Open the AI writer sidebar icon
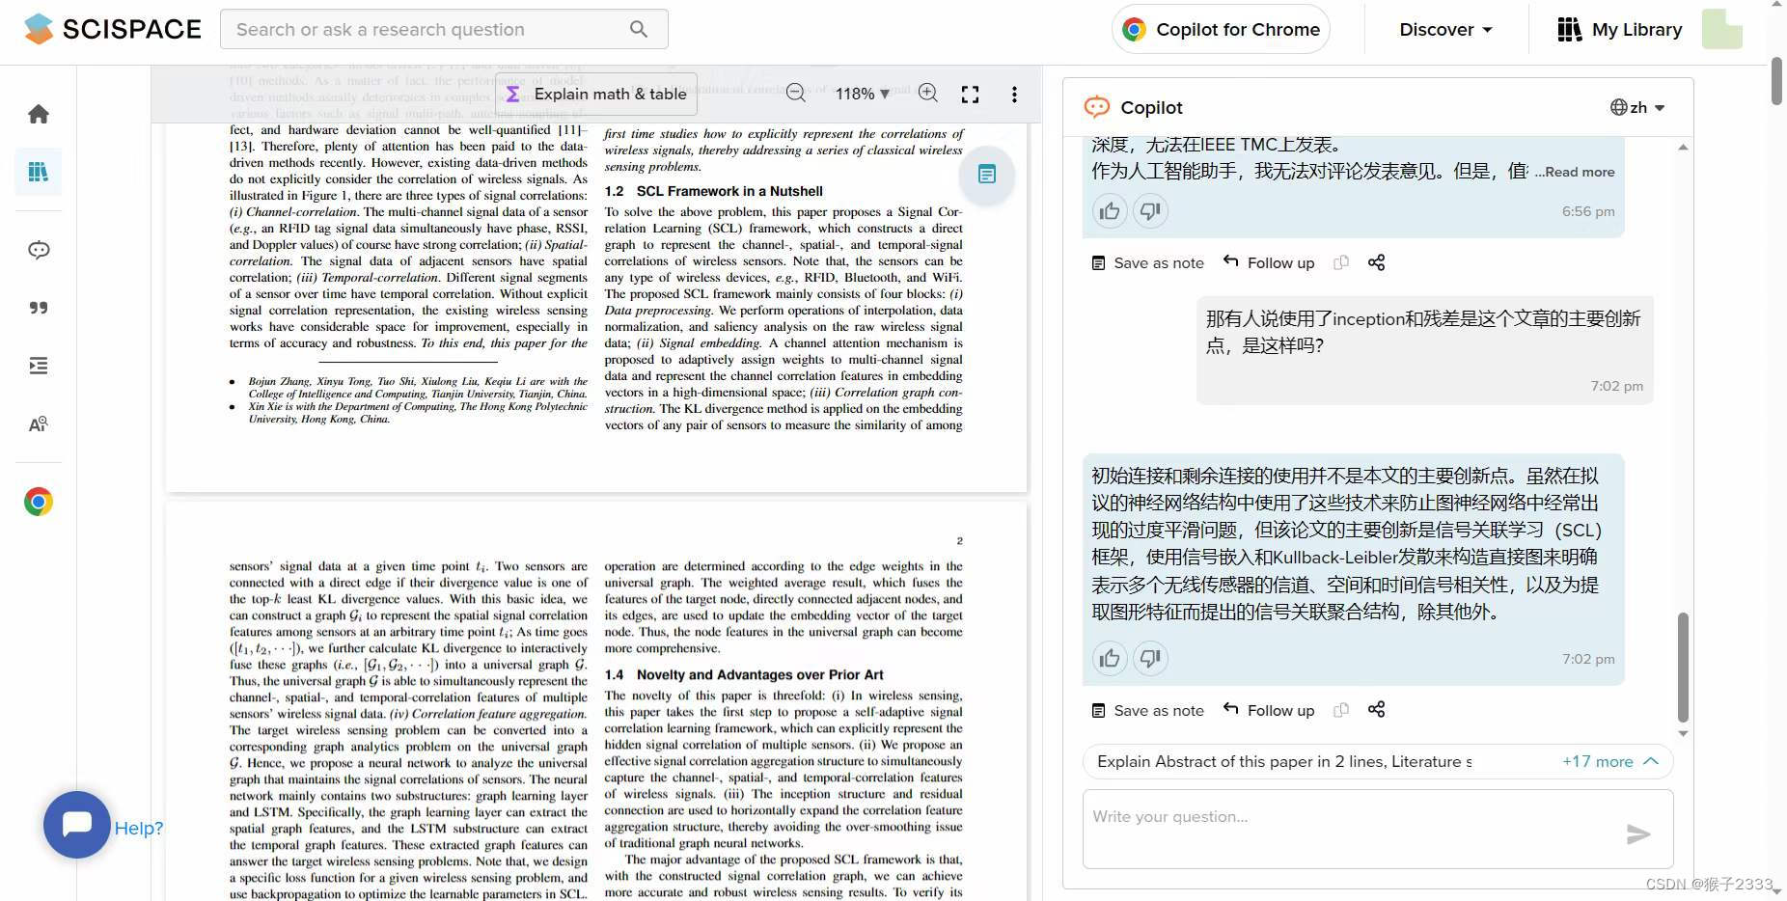Image resolution: width=1787 pixels, height=901 pixels. (39, 424)
